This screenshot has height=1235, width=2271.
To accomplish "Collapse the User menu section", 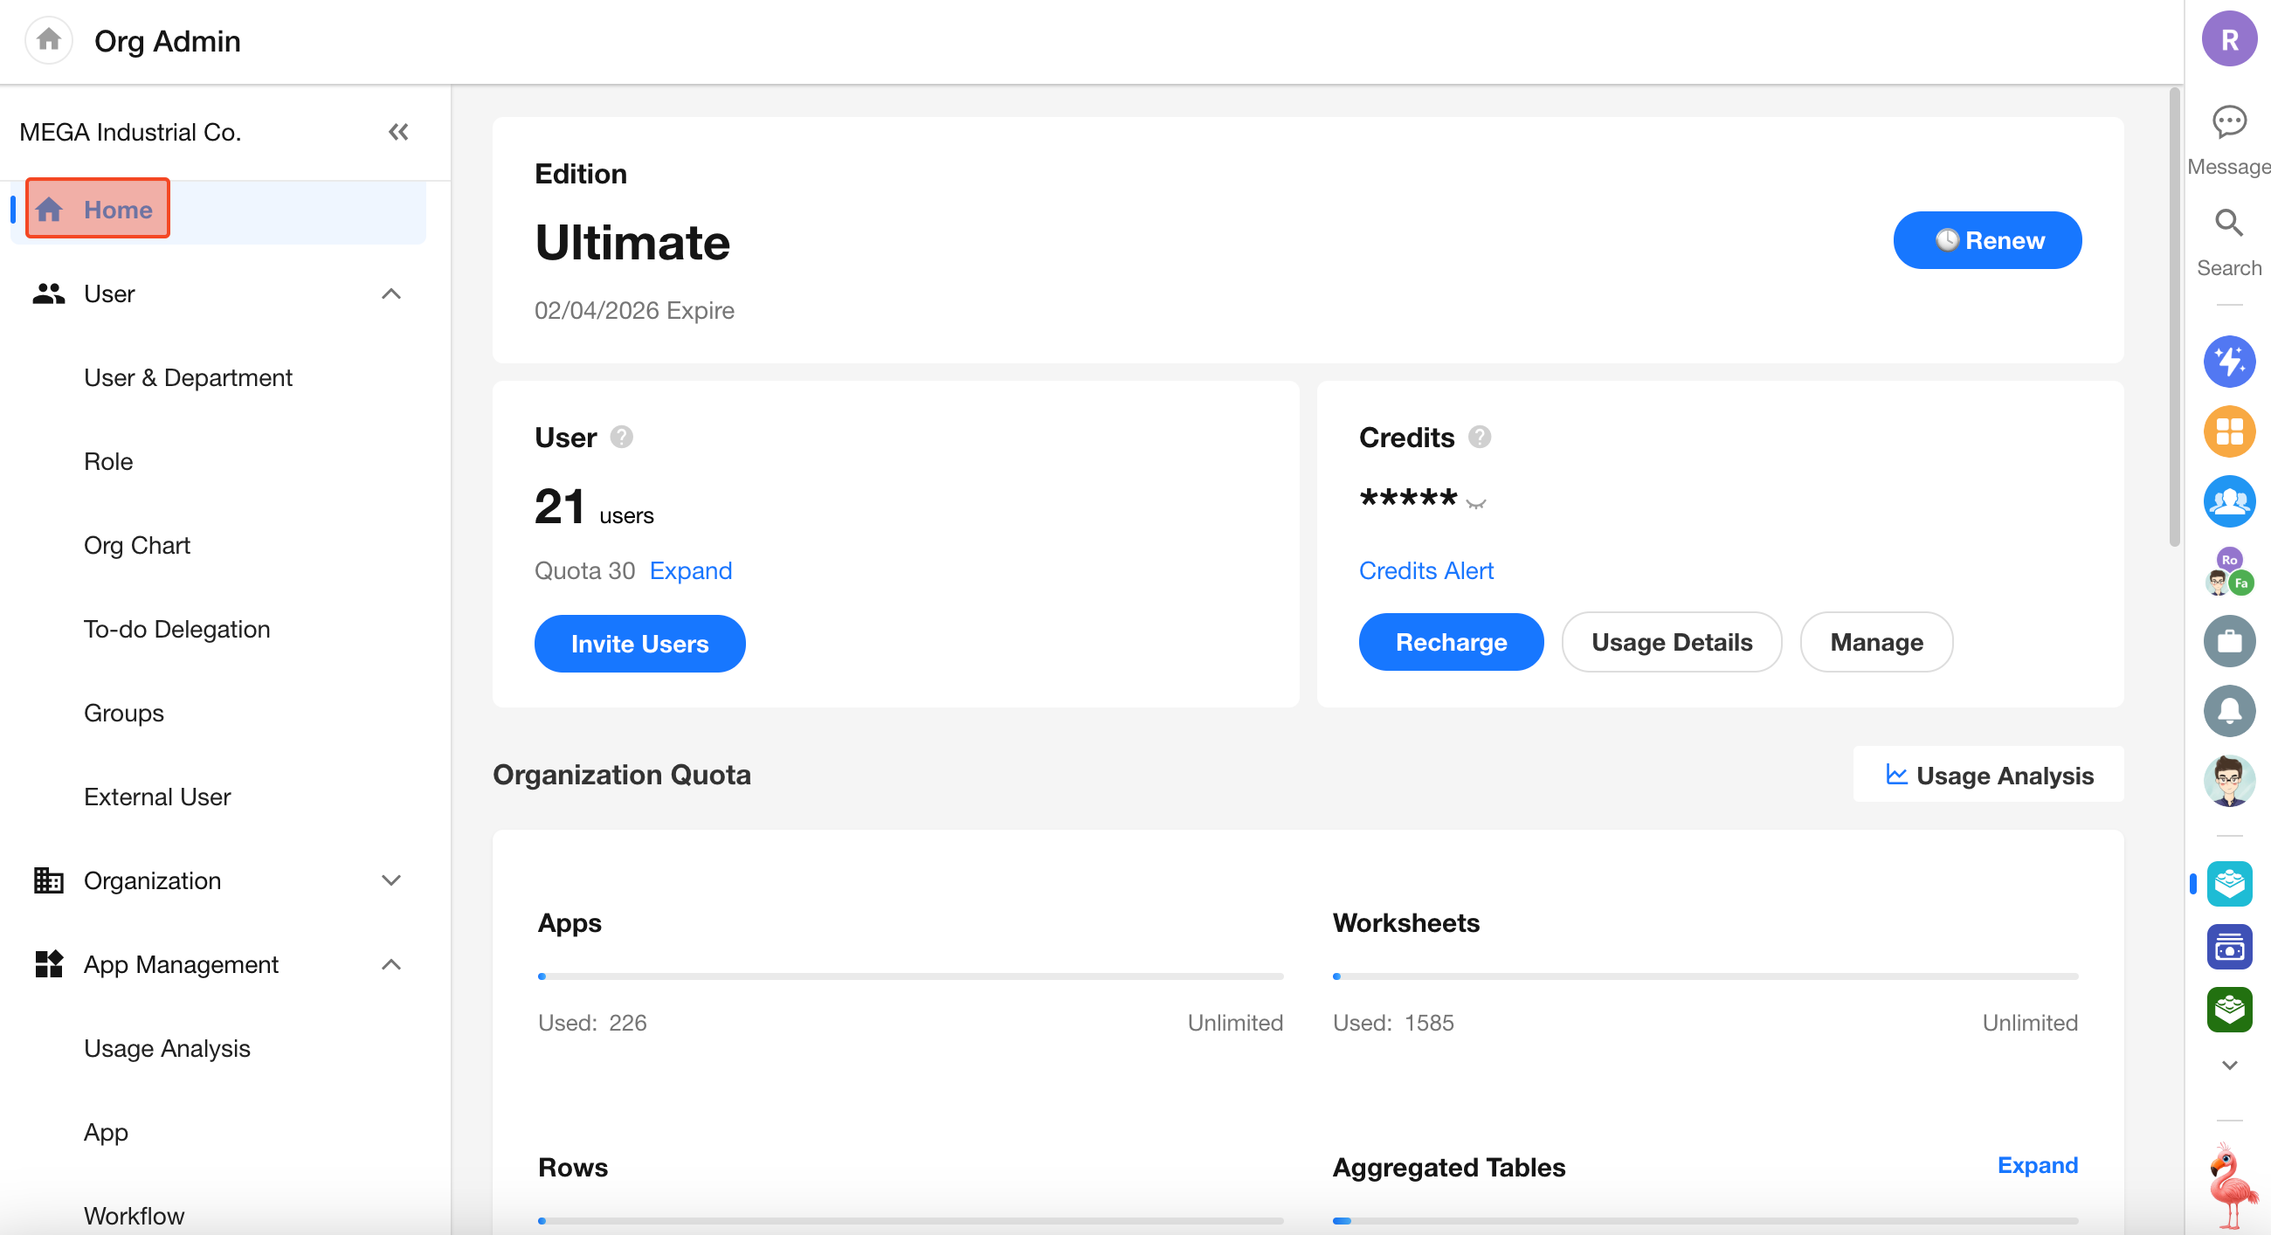I will pos(391,293).
